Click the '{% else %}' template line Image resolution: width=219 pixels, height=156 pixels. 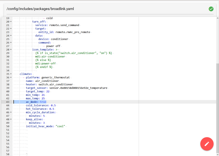coord(43,60)
